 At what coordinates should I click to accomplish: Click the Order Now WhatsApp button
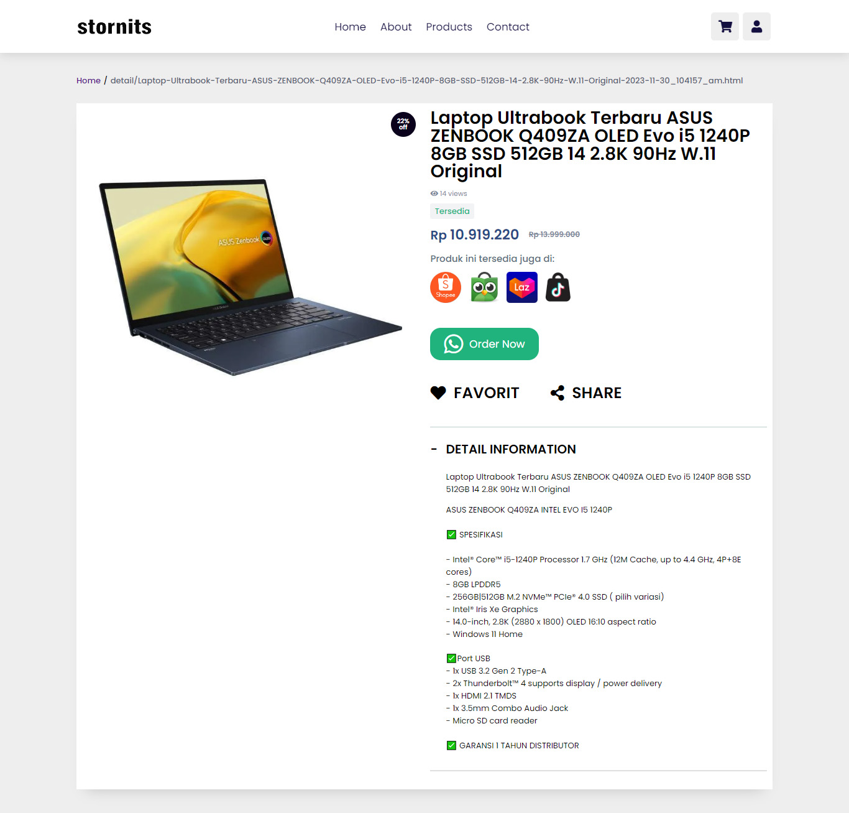[x=484, y=344]
